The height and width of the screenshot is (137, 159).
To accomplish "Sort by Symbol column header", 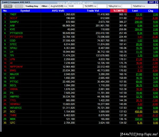I will [x=25, y=11].
